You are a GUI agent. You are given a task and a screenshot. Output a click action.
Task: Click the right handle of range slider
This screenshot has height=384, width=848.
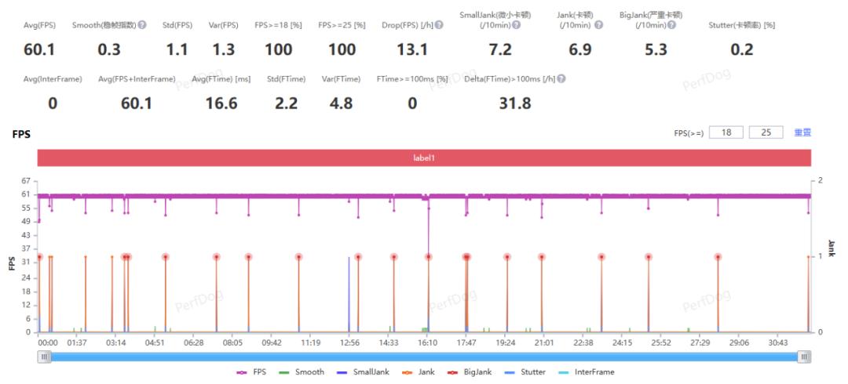(804, 357)
